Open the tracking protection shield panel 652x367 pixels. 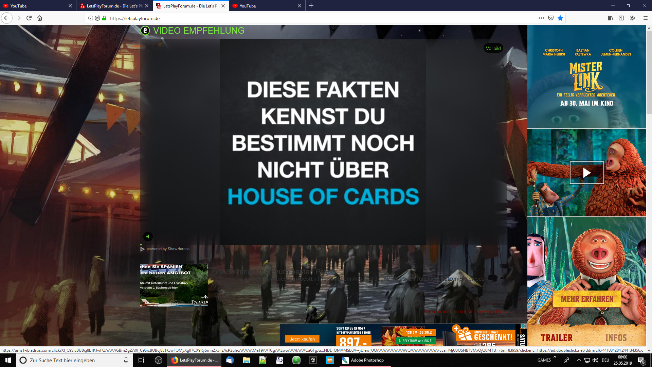[97, 18]
